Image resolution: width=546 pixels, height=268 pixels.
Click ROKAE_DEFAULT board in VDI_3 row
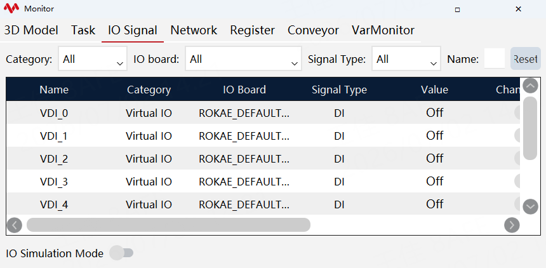[244, 182]
